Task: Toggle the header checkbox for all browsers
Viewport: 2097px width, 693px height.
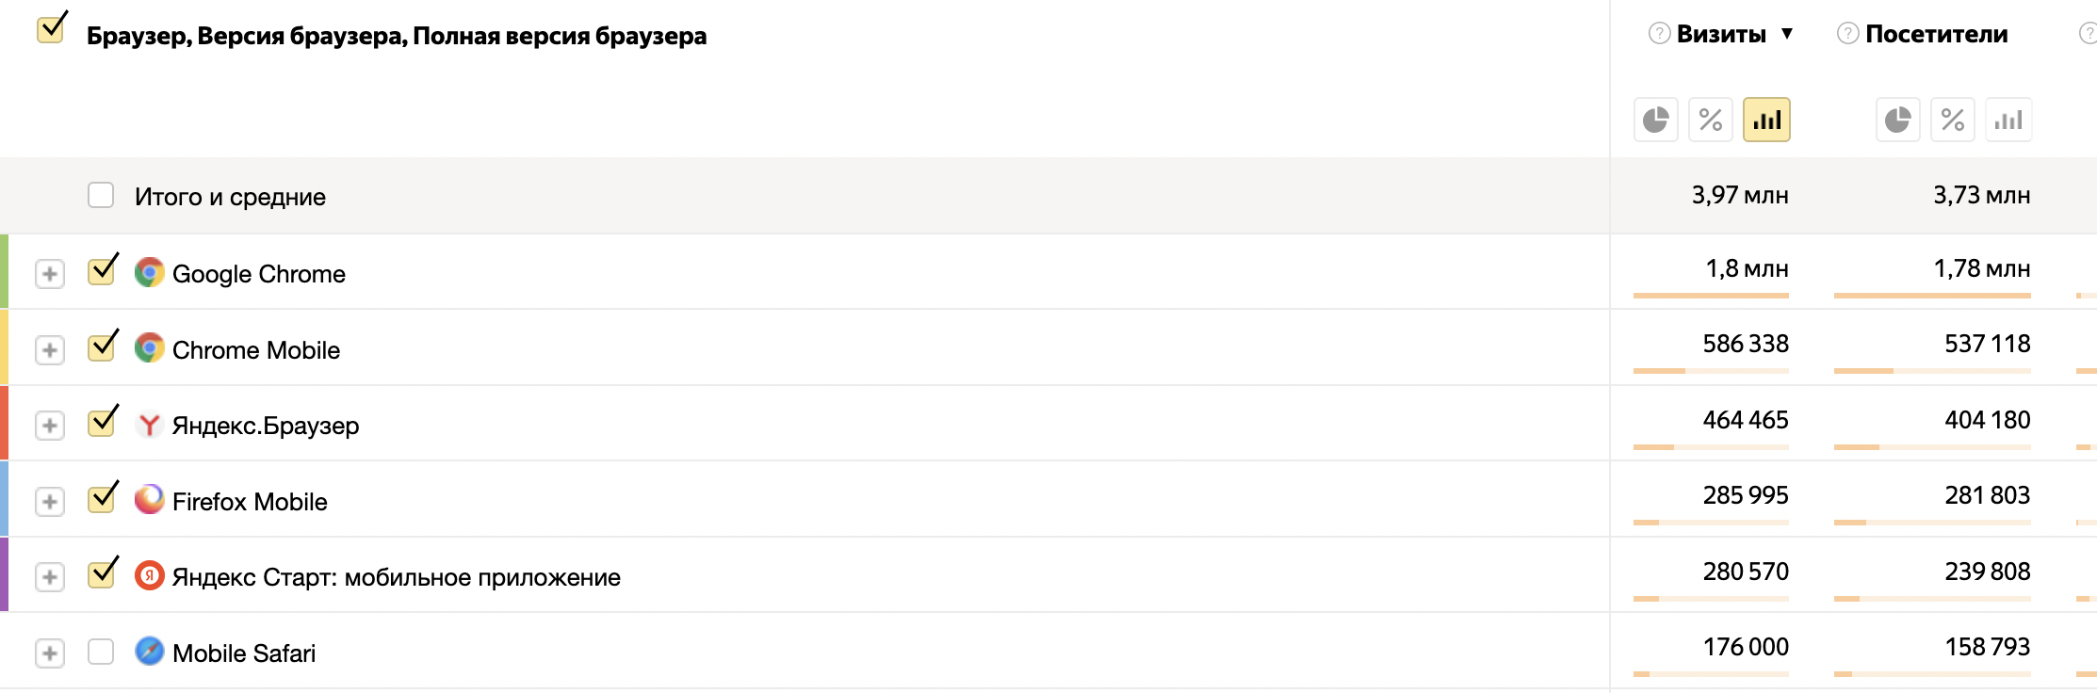Action: (x=51, y=30)
